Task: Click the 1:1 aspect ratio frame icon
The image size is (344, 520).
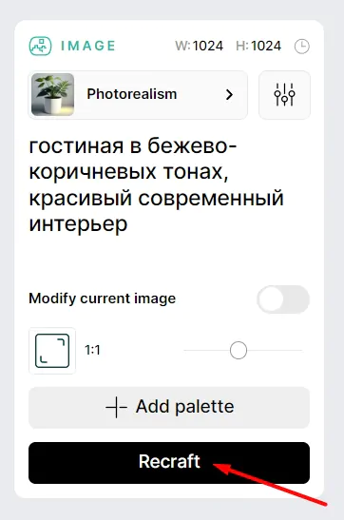Action: tap(52, 351)
